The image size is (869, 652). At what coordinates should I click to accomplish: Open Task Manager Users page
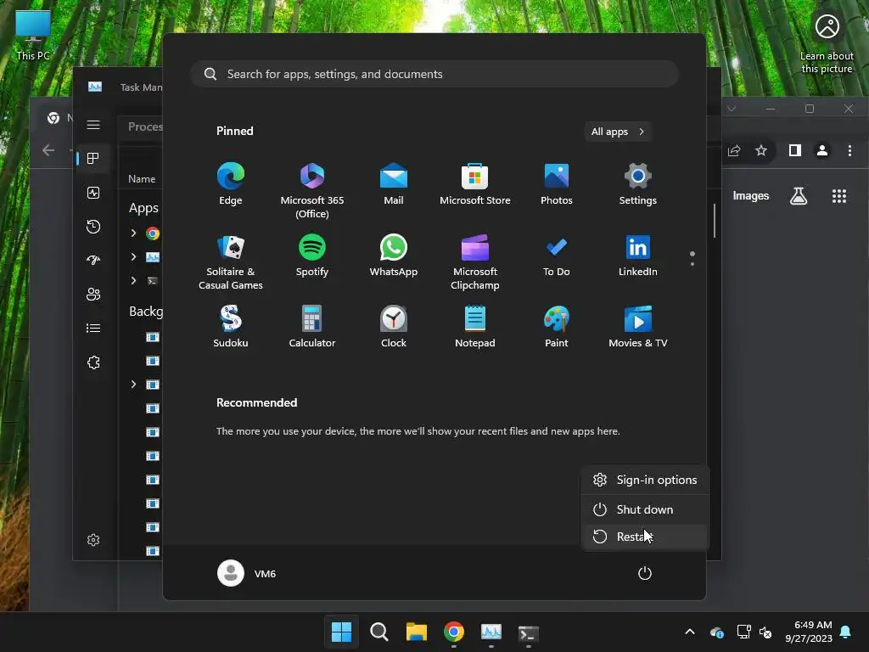click(x=93, y=295)
